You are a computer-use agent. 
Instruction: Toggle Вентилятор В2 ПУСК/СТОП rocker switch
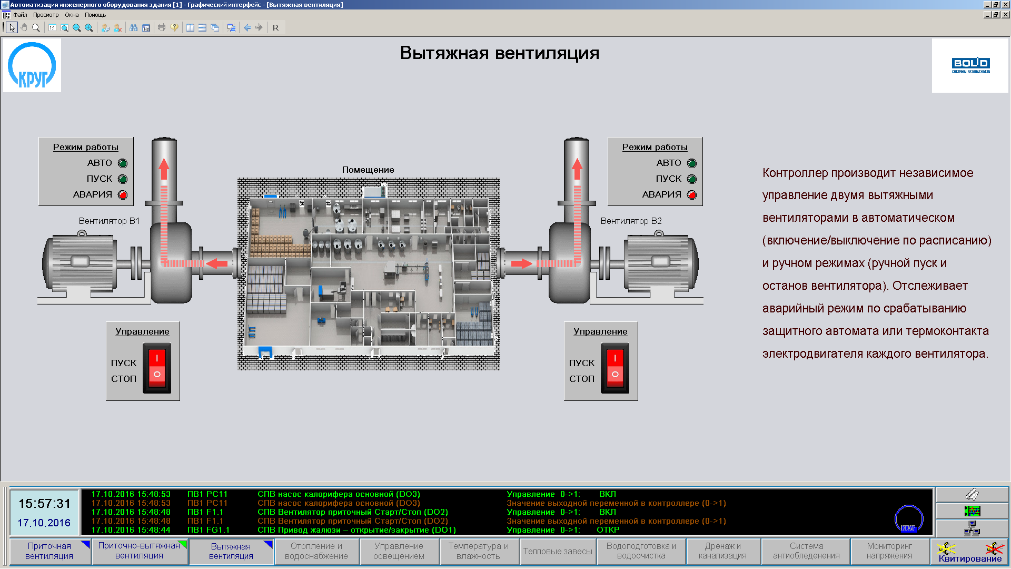coord(614,367)
